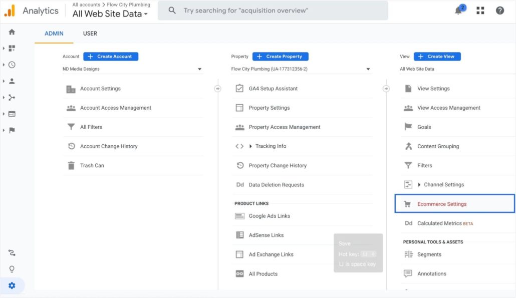Click the Account Settings building icon
The width and height of the screenshot is (516, 298).
71,89
